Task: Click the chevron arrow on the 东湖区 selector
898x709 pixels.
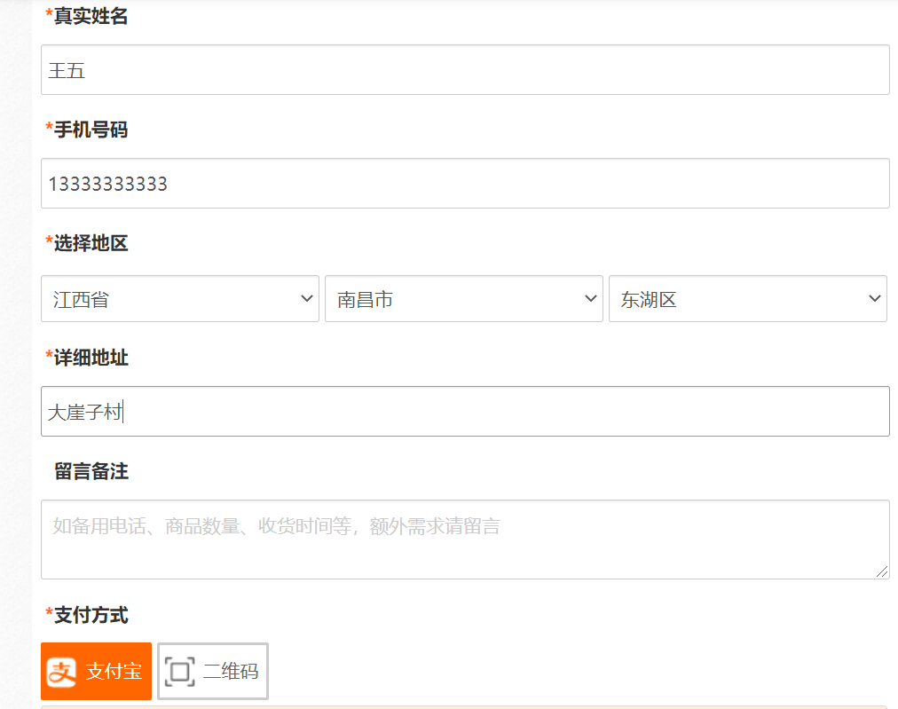Action: point(874,299)
